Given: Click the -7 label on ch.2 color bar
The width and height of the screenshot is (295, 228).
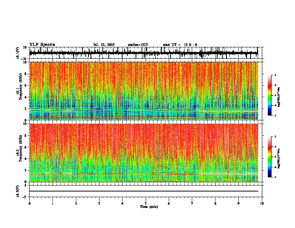Looking at the screenshot, I should (x=275, y=177).
